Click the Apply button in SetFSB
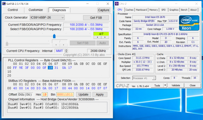This screenshot has width=203, height=120. [100, 94]
